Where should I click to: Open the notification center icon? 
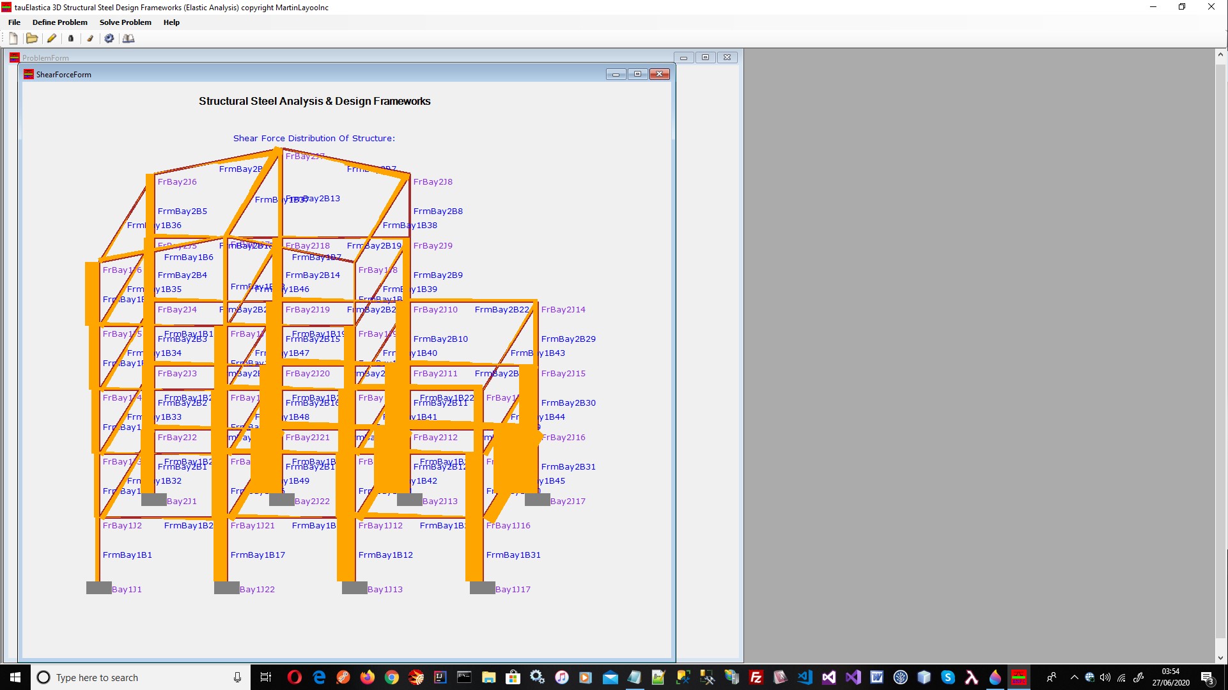point(1208,677)
